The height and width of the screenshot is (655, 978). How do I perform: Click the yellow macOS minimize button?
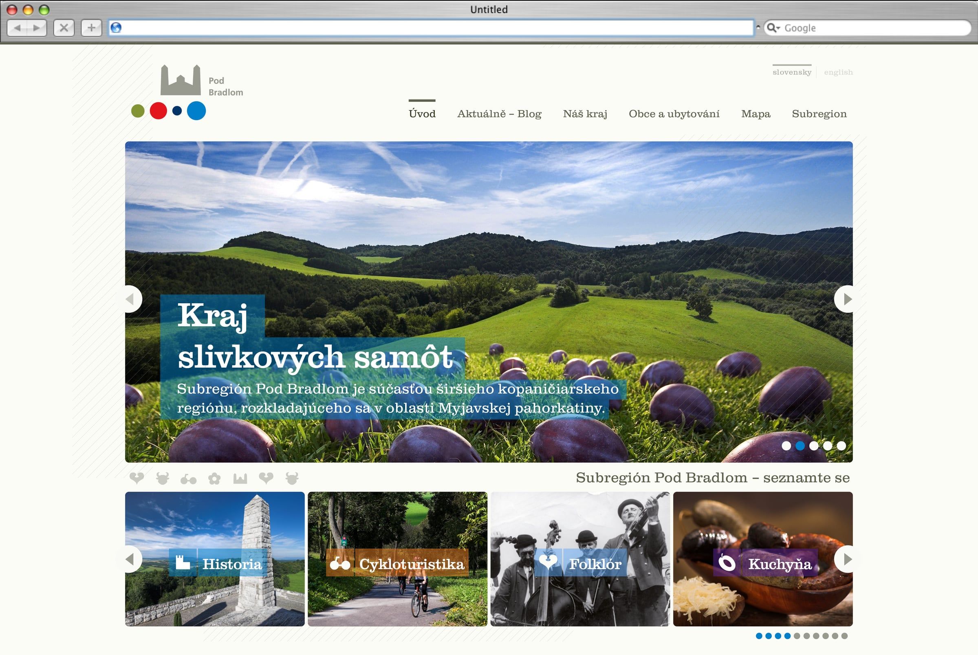[x=28, y=10]
